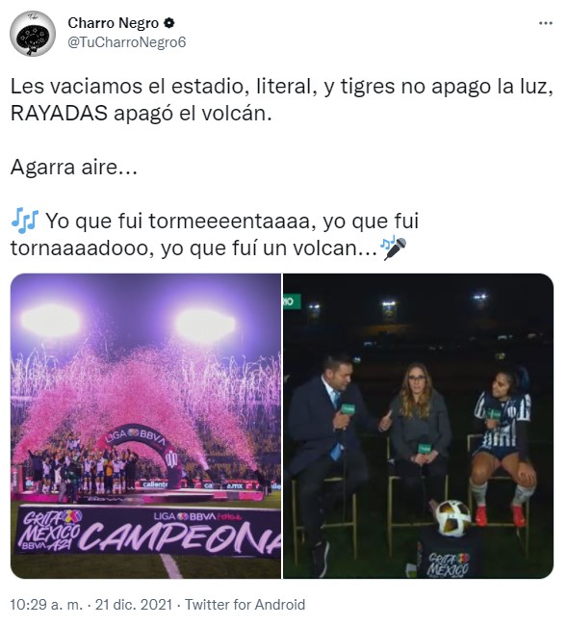This screenshot has width=567, height=626.
Task: Open the right interview photo
Action: tap(418, 426)
